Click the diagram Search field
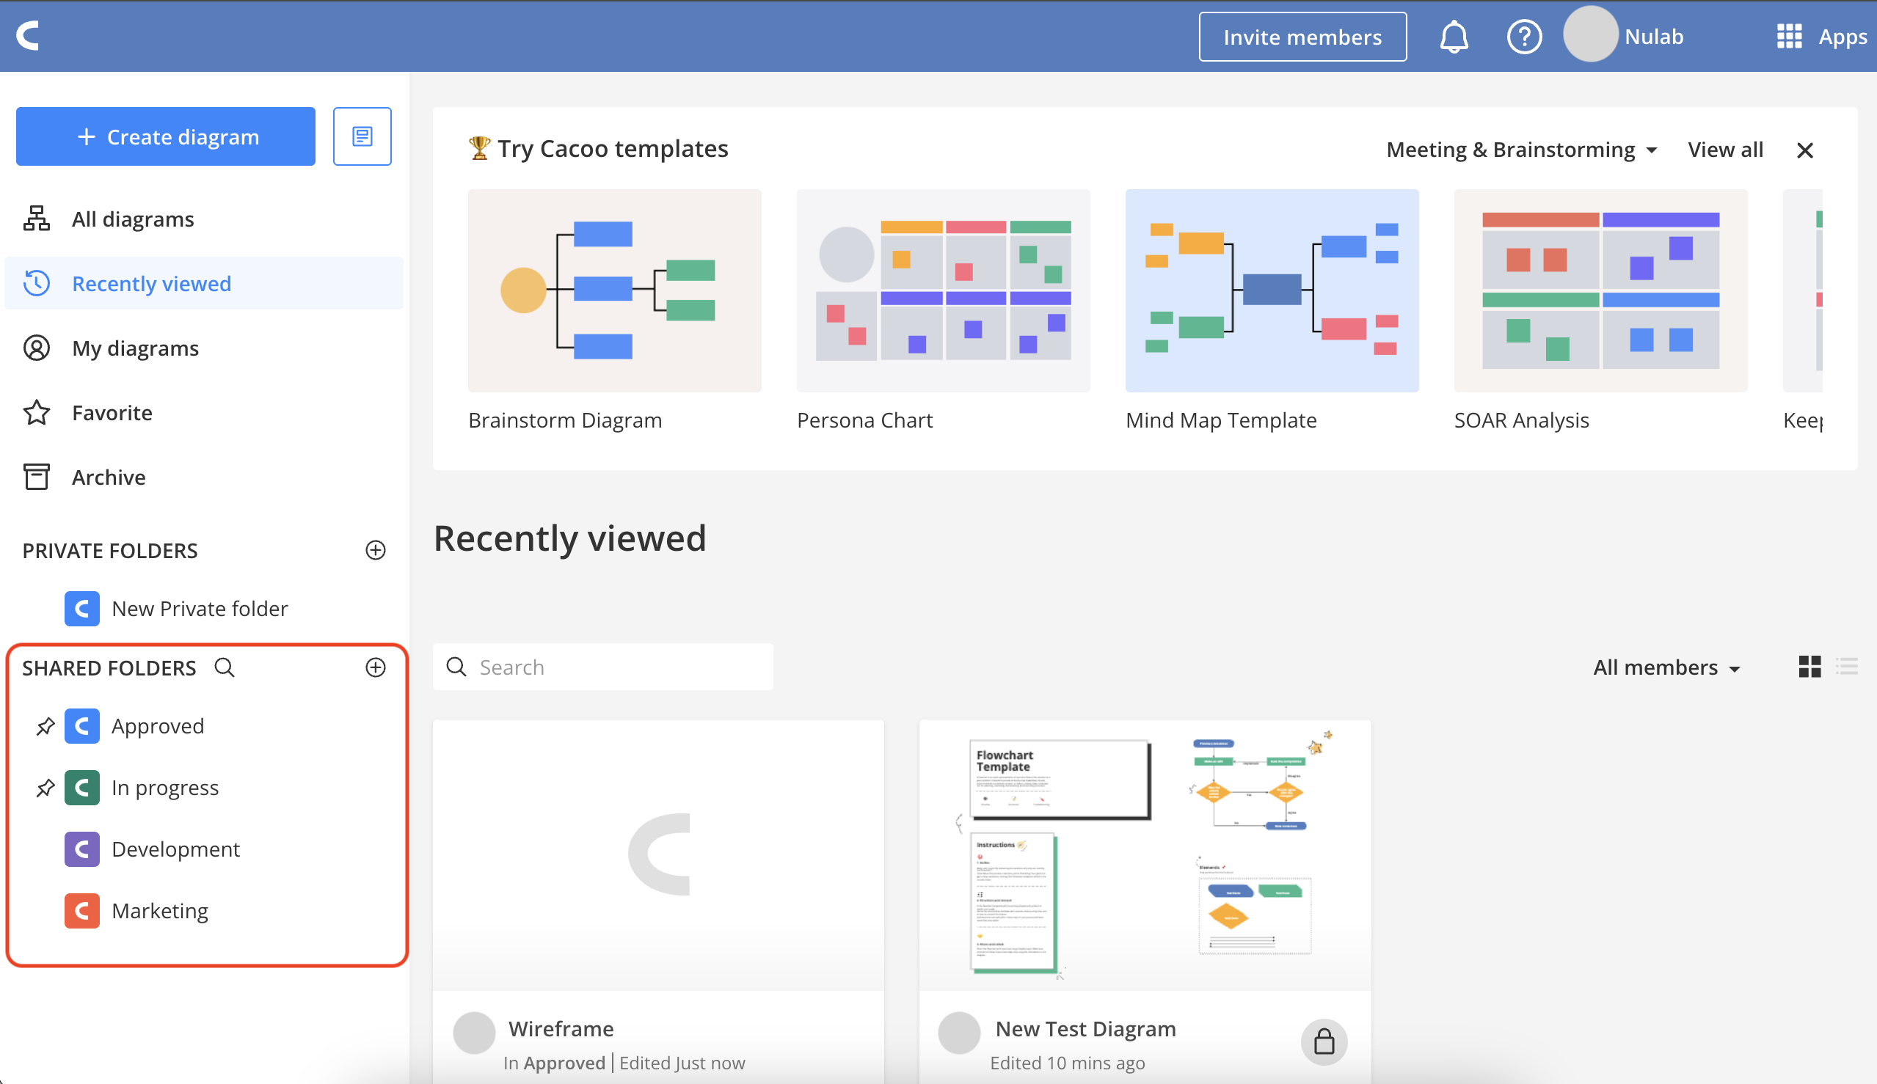1877x1084 pixels. [602, 667]
